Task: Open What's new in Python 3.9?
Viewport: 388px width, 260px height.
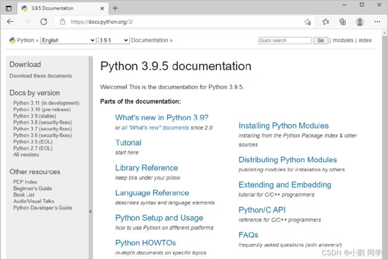Action: click(162, 117)
